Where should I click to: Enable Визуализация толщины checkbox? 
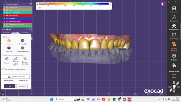pyautogui.click(x=3, y=69)
